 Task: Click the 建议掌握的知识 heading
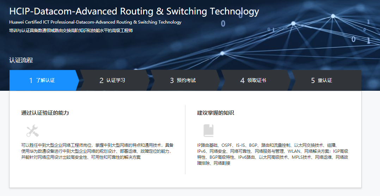[215, 113]
